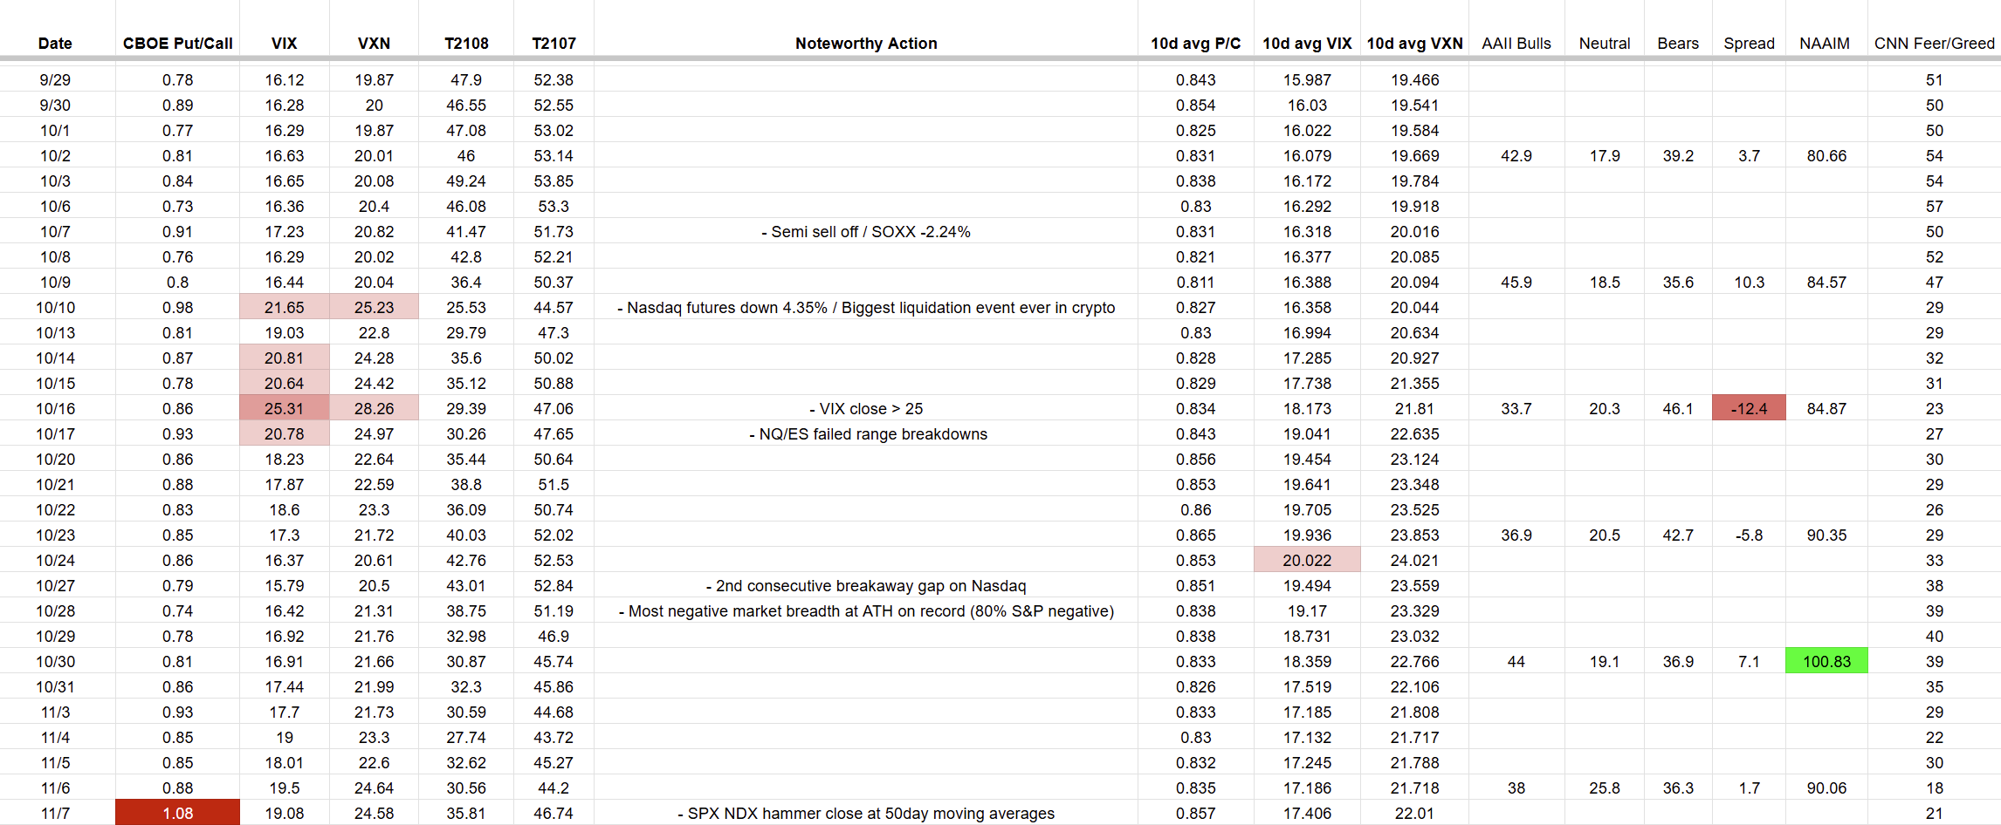Click the Noteworthy Action header
Viewport: 2001px width, 825px height.
coord(866,44)
